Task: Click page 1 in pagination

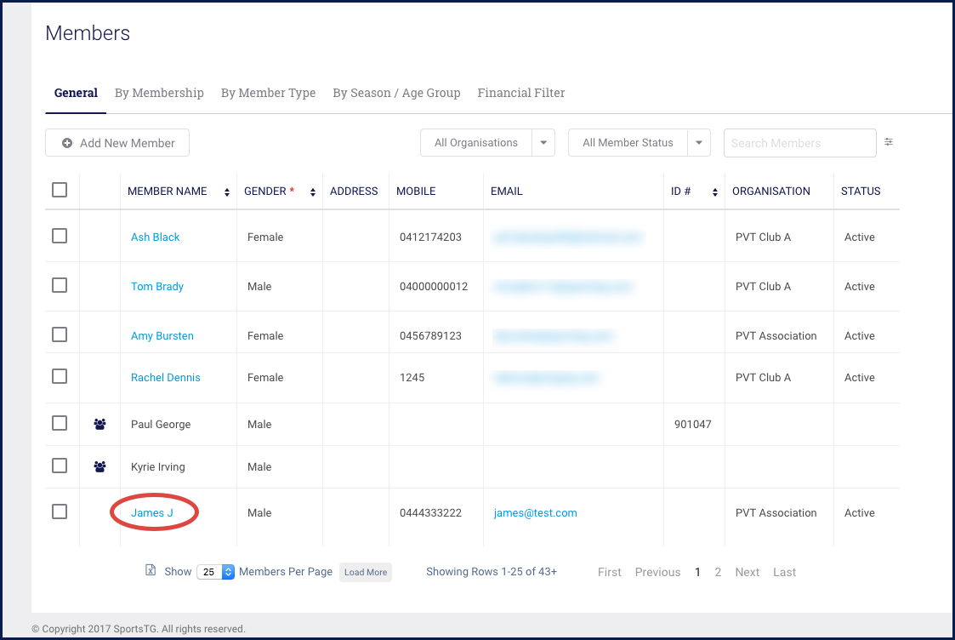Action: coord(697,573)
